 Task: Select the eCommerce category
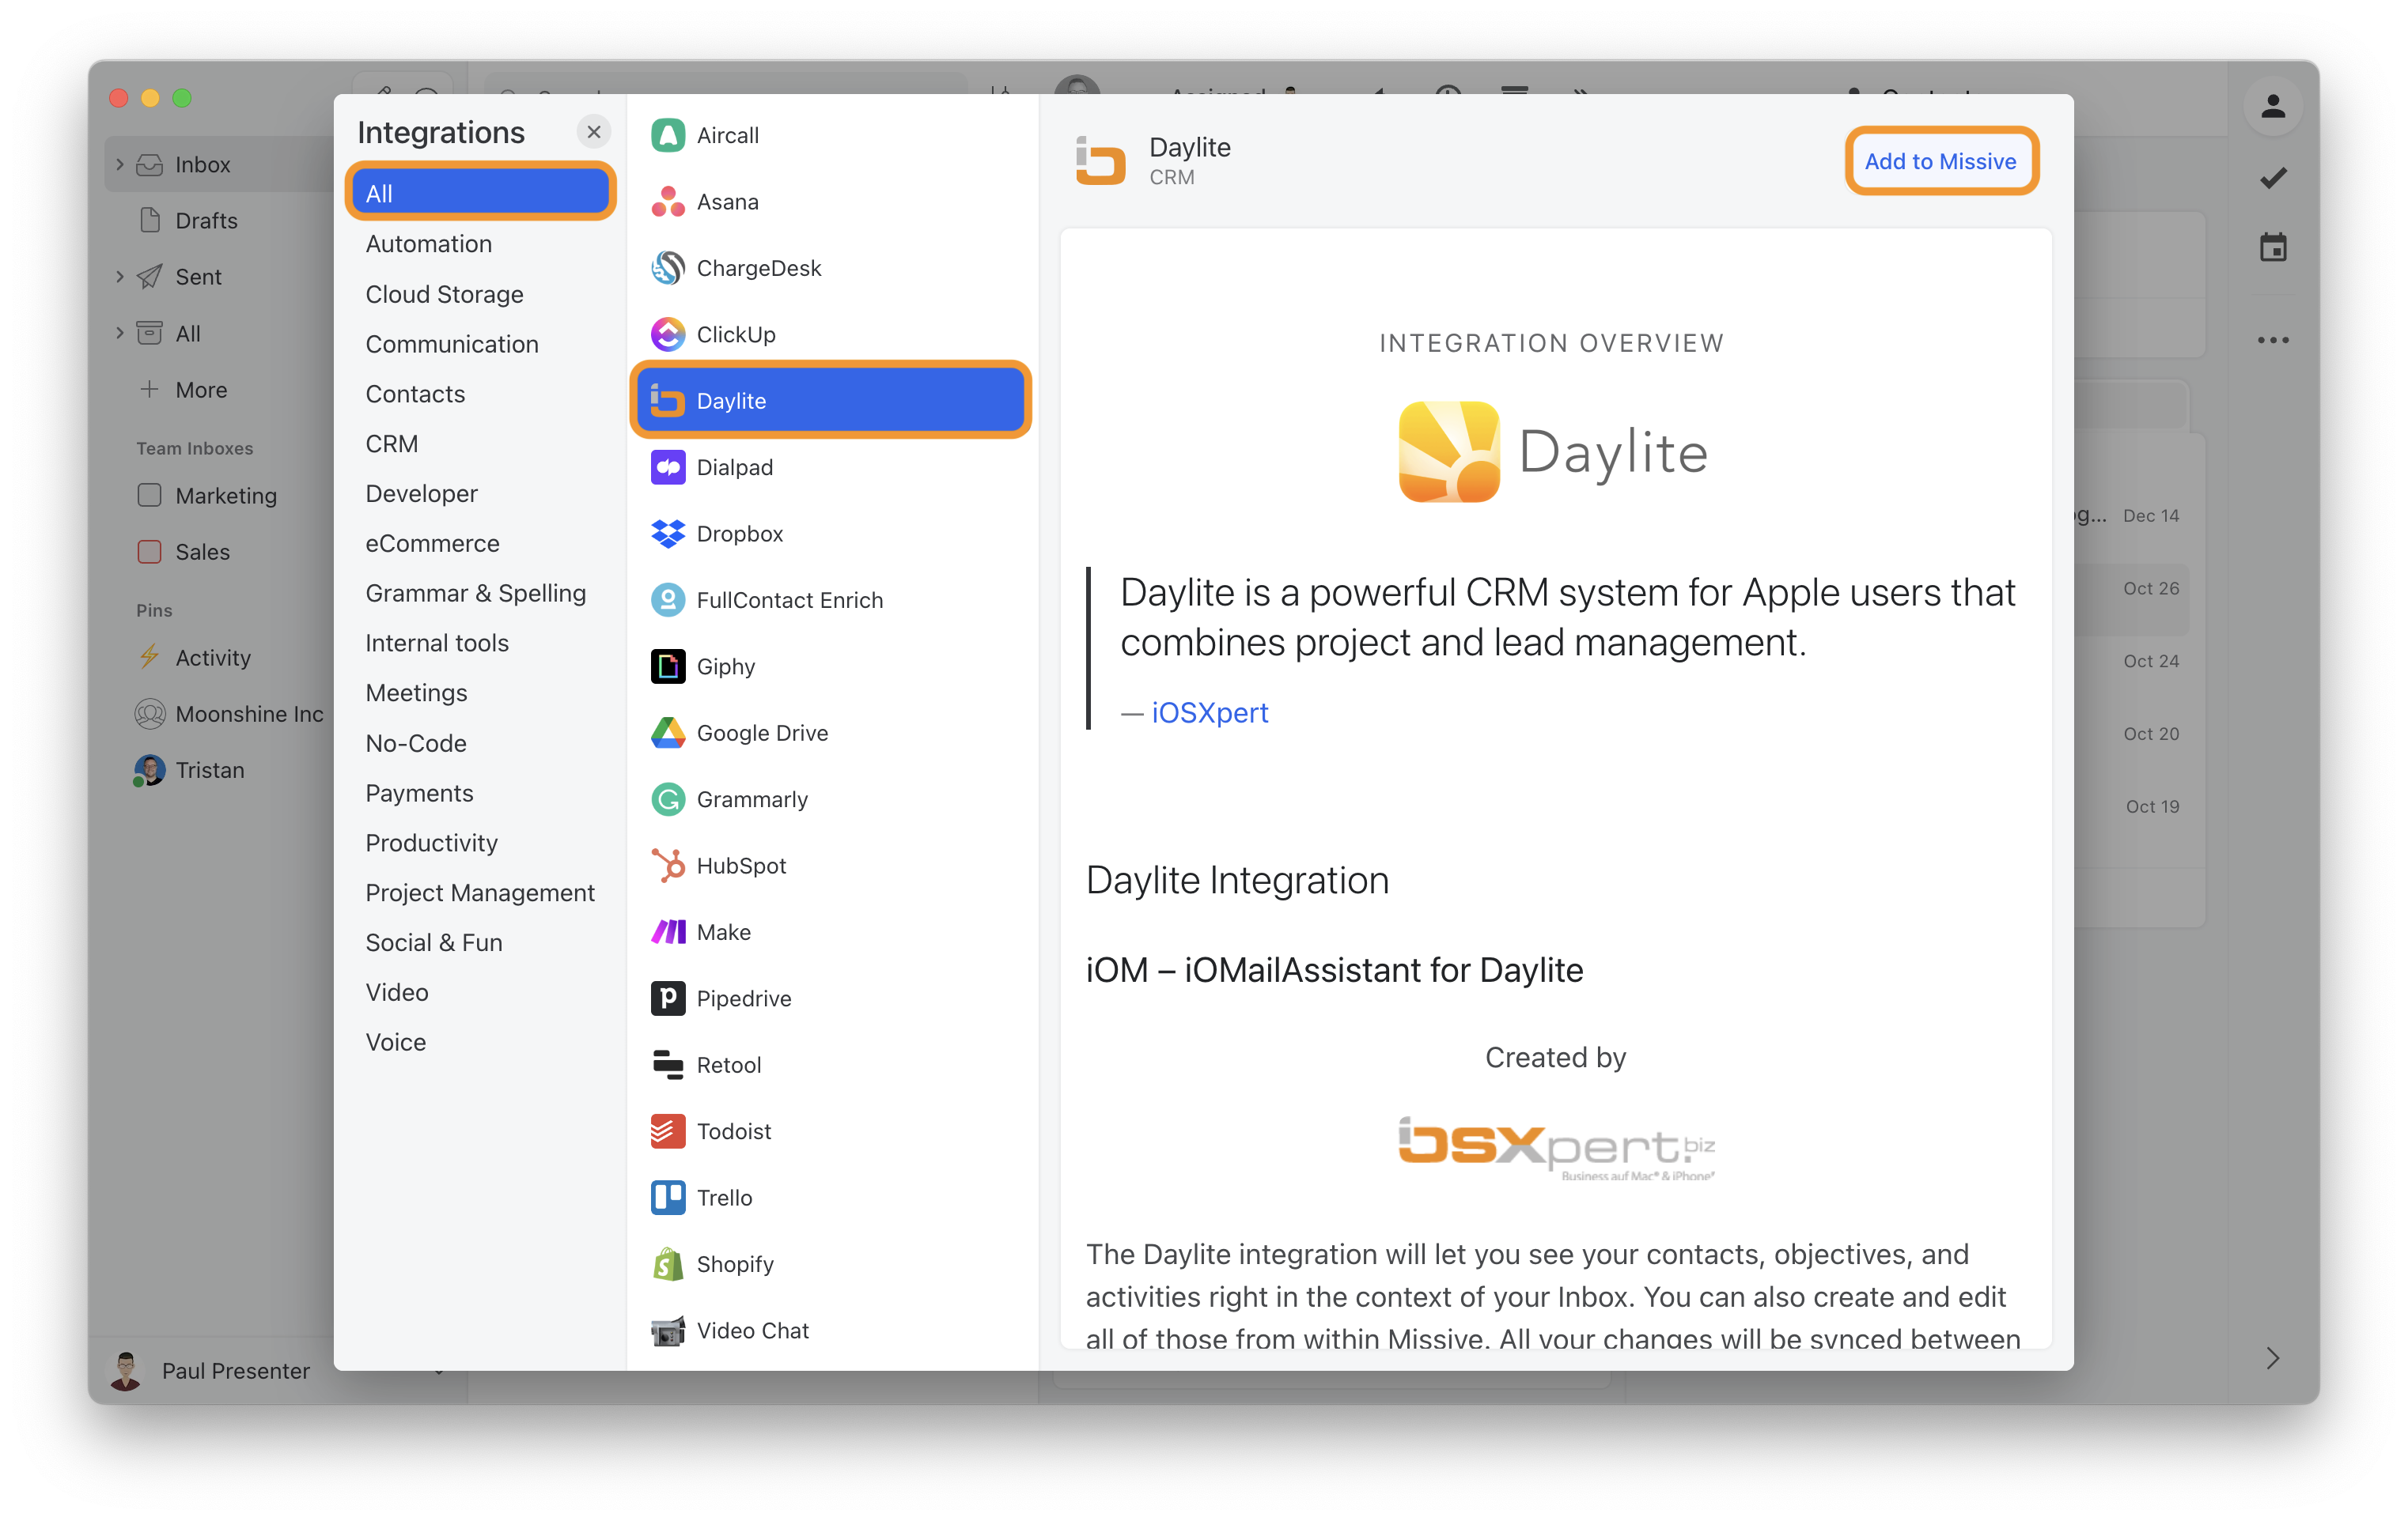click(480, 544)
